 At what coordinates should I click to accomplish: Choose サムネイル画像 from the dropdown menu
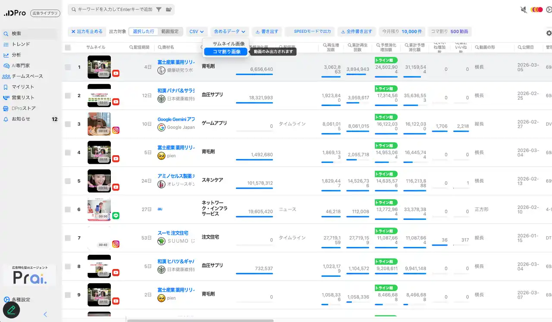229,44
